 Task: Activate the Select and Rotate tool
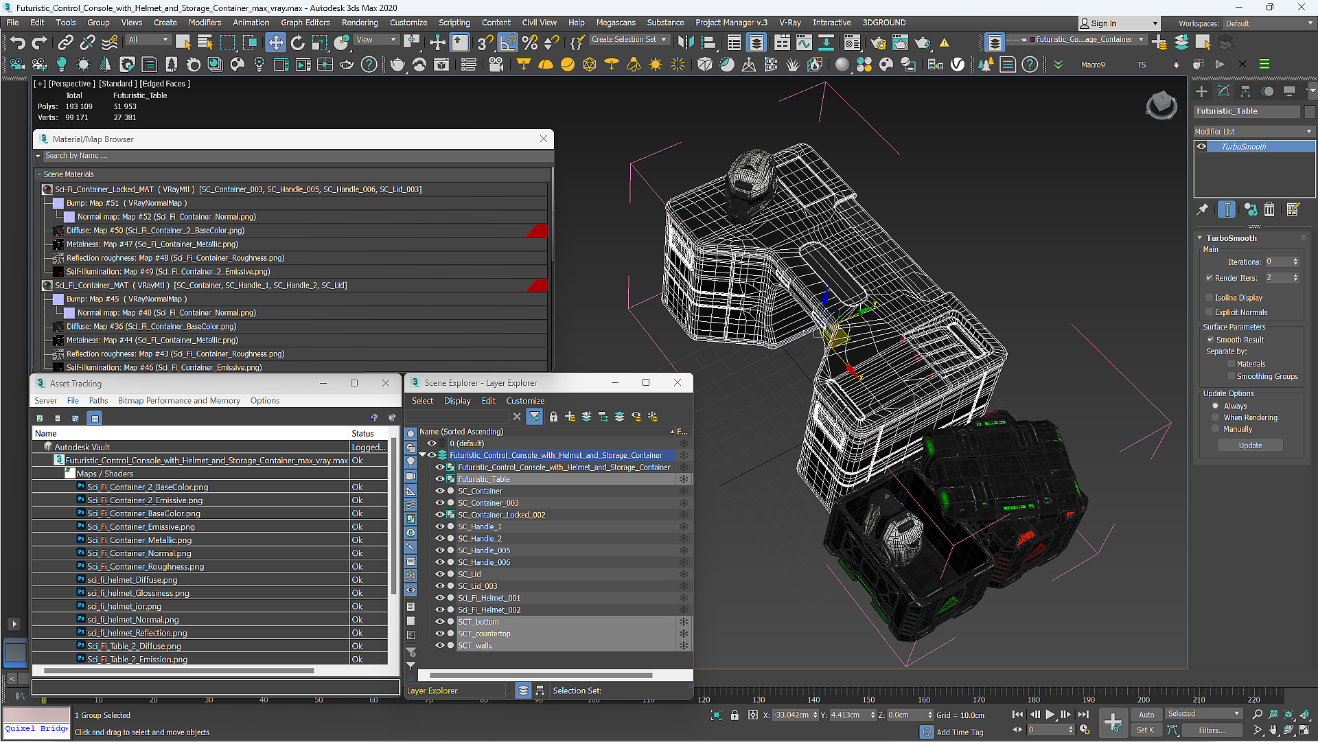coord(297,43)
